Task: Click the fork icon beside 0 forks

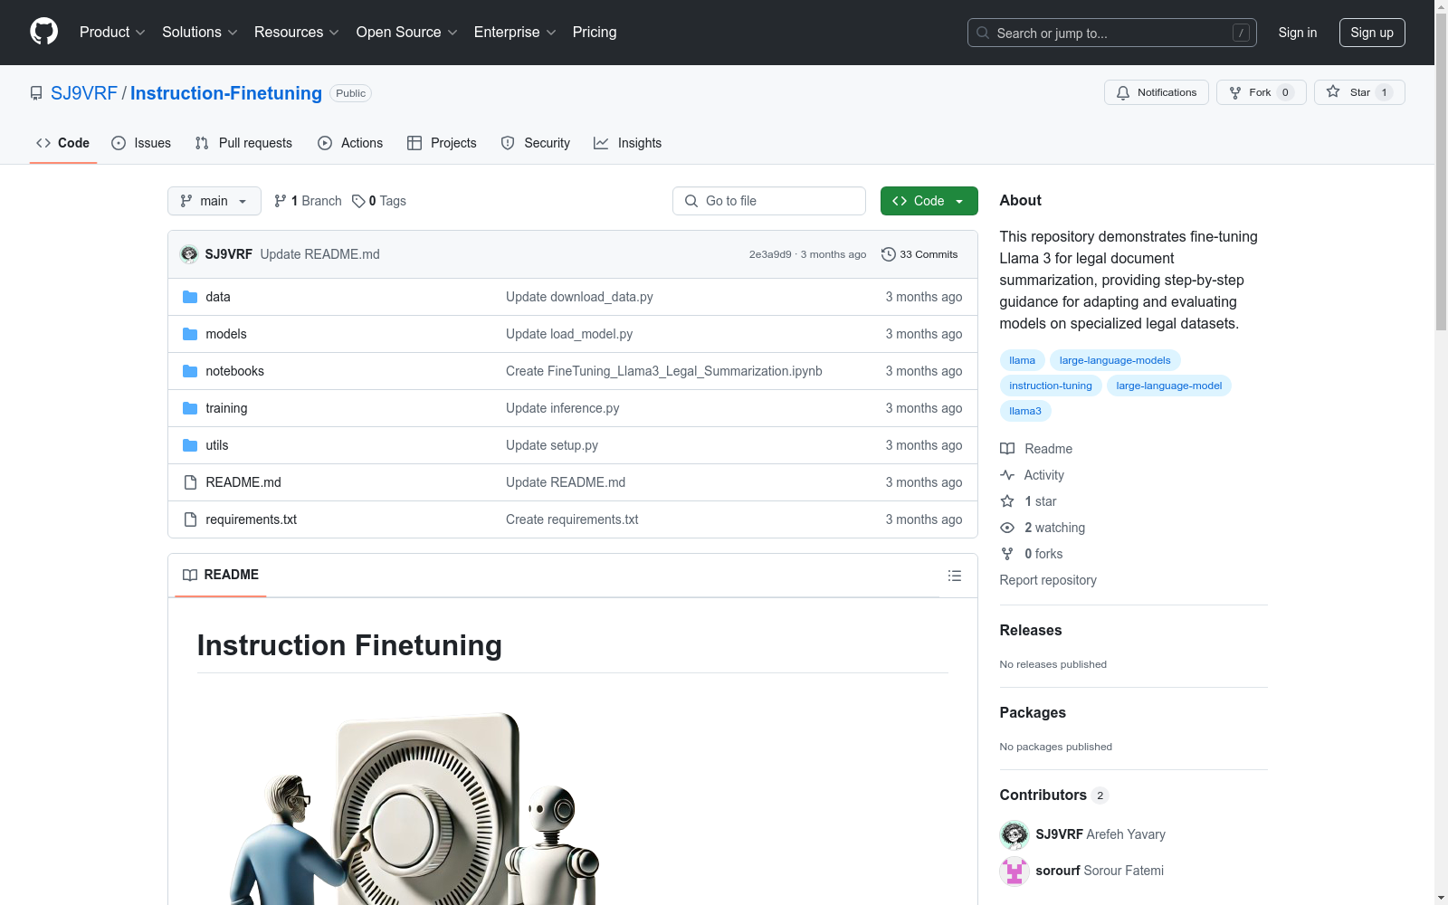Action: click(x=1007, y=554)
